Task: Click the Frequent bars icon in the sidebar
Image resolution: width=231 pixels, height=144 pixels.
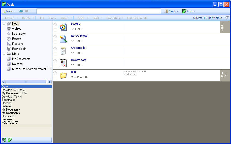Action: pyautogui.click(x=9, y=44)
